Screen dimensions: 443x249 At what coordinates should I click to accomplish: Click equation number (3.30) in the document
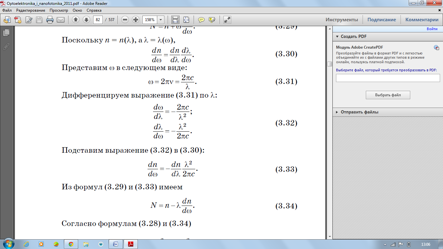click(286, 54)
